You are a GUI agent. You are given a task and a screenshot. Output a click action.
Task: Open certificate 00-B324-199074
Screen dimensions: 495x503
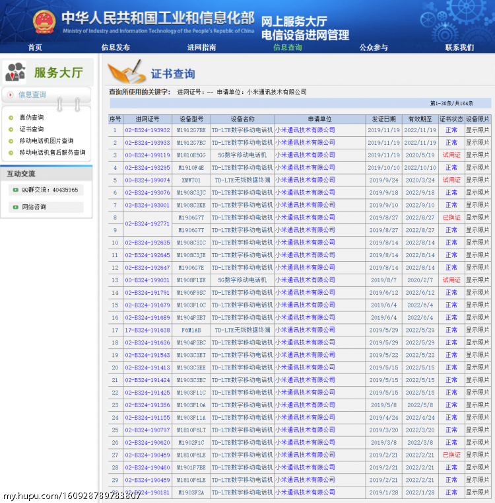(x=147, y=180)
